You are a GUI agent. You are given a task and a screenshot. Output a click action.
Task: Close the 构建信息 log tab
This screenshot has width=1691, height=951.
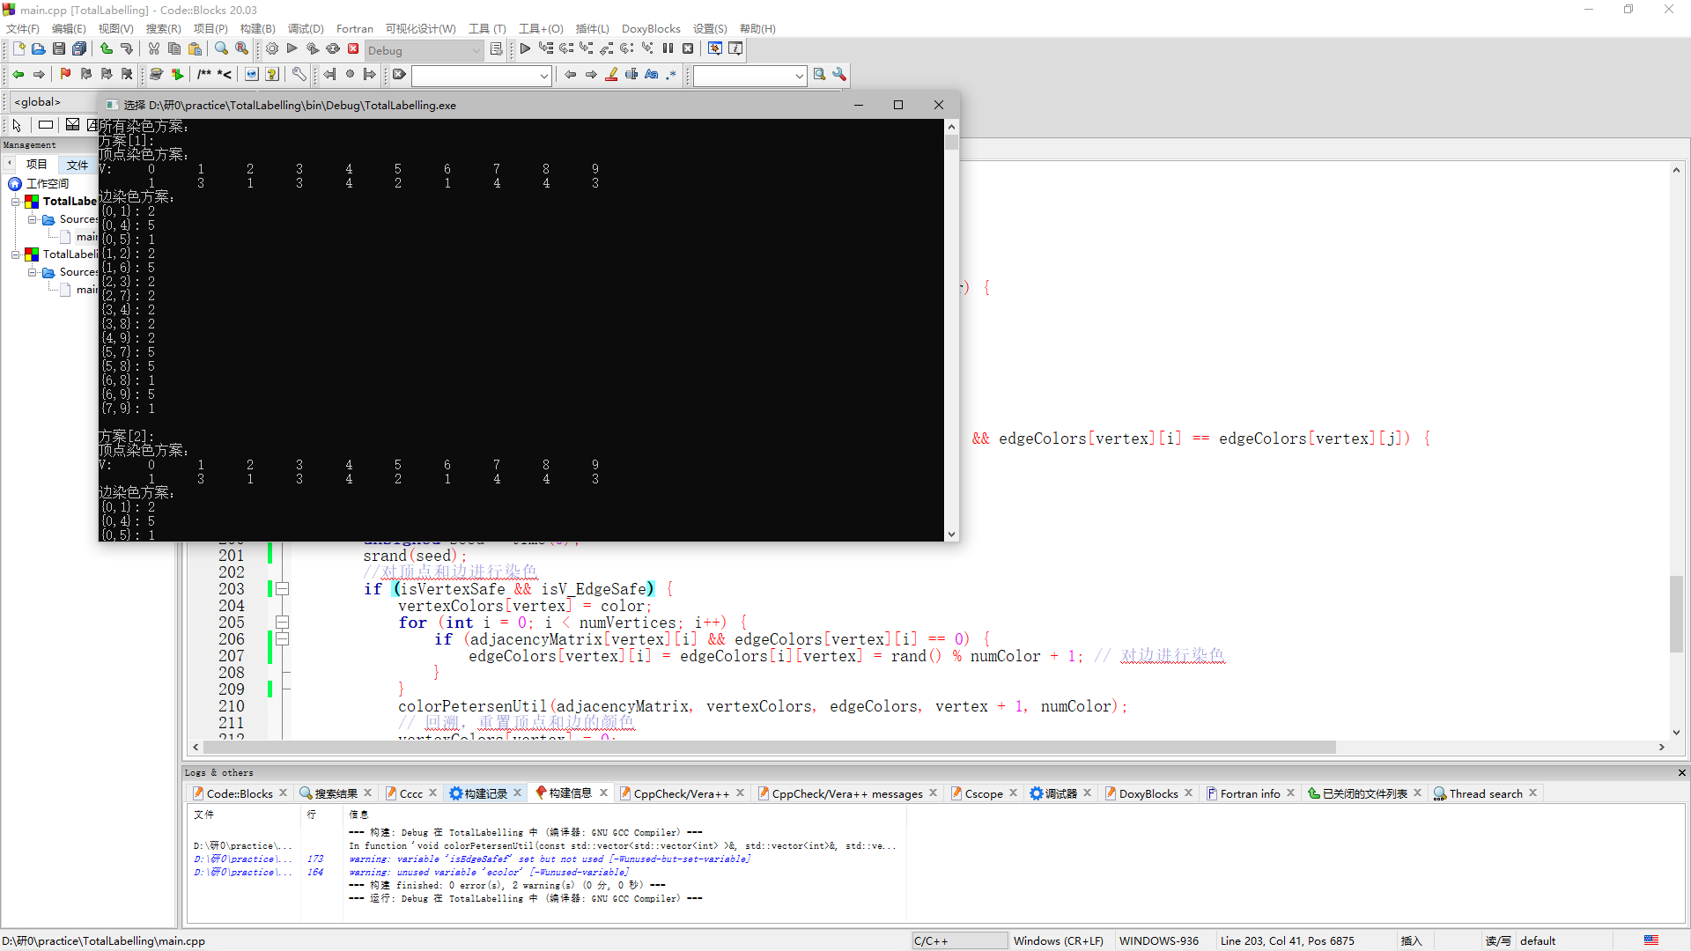click(603, 792)
